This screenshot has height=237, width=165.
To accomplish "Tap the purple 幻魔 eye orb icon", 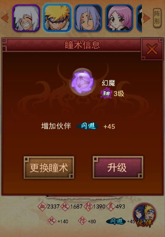I will pyautogui.click(x=83, y=82).
